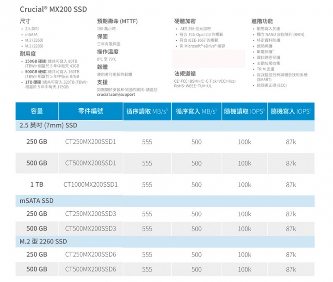Click the RoHS WEEE TUV UL text

pyautogui.click(x=193, y=86)
